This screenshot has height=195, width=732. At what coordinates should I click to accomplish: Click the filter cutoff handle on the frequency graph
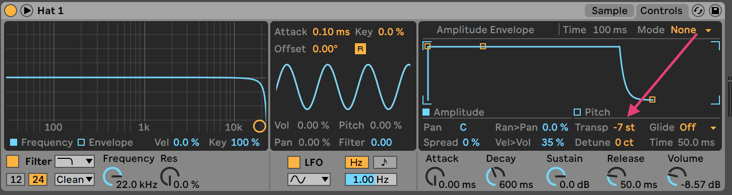(x=259, y=126)
